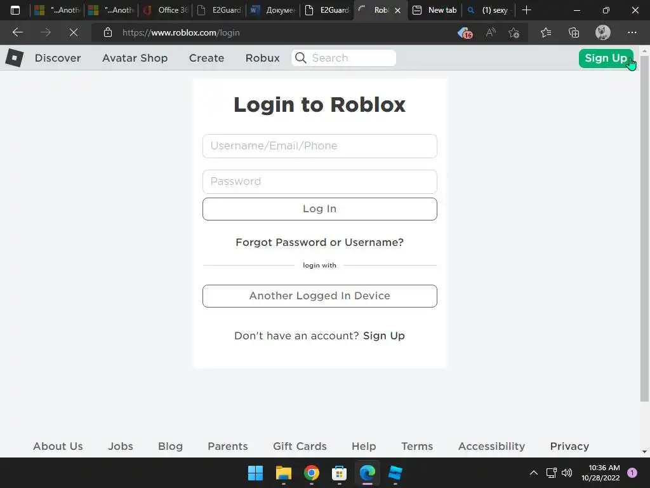Image resolution: width=650 pixels, height=488 pixels.
Task: Open the volume tray icon
Action: coord(567,473)
